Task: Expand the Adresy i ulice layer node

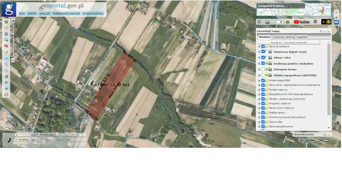Action: [x=259, y=58]
